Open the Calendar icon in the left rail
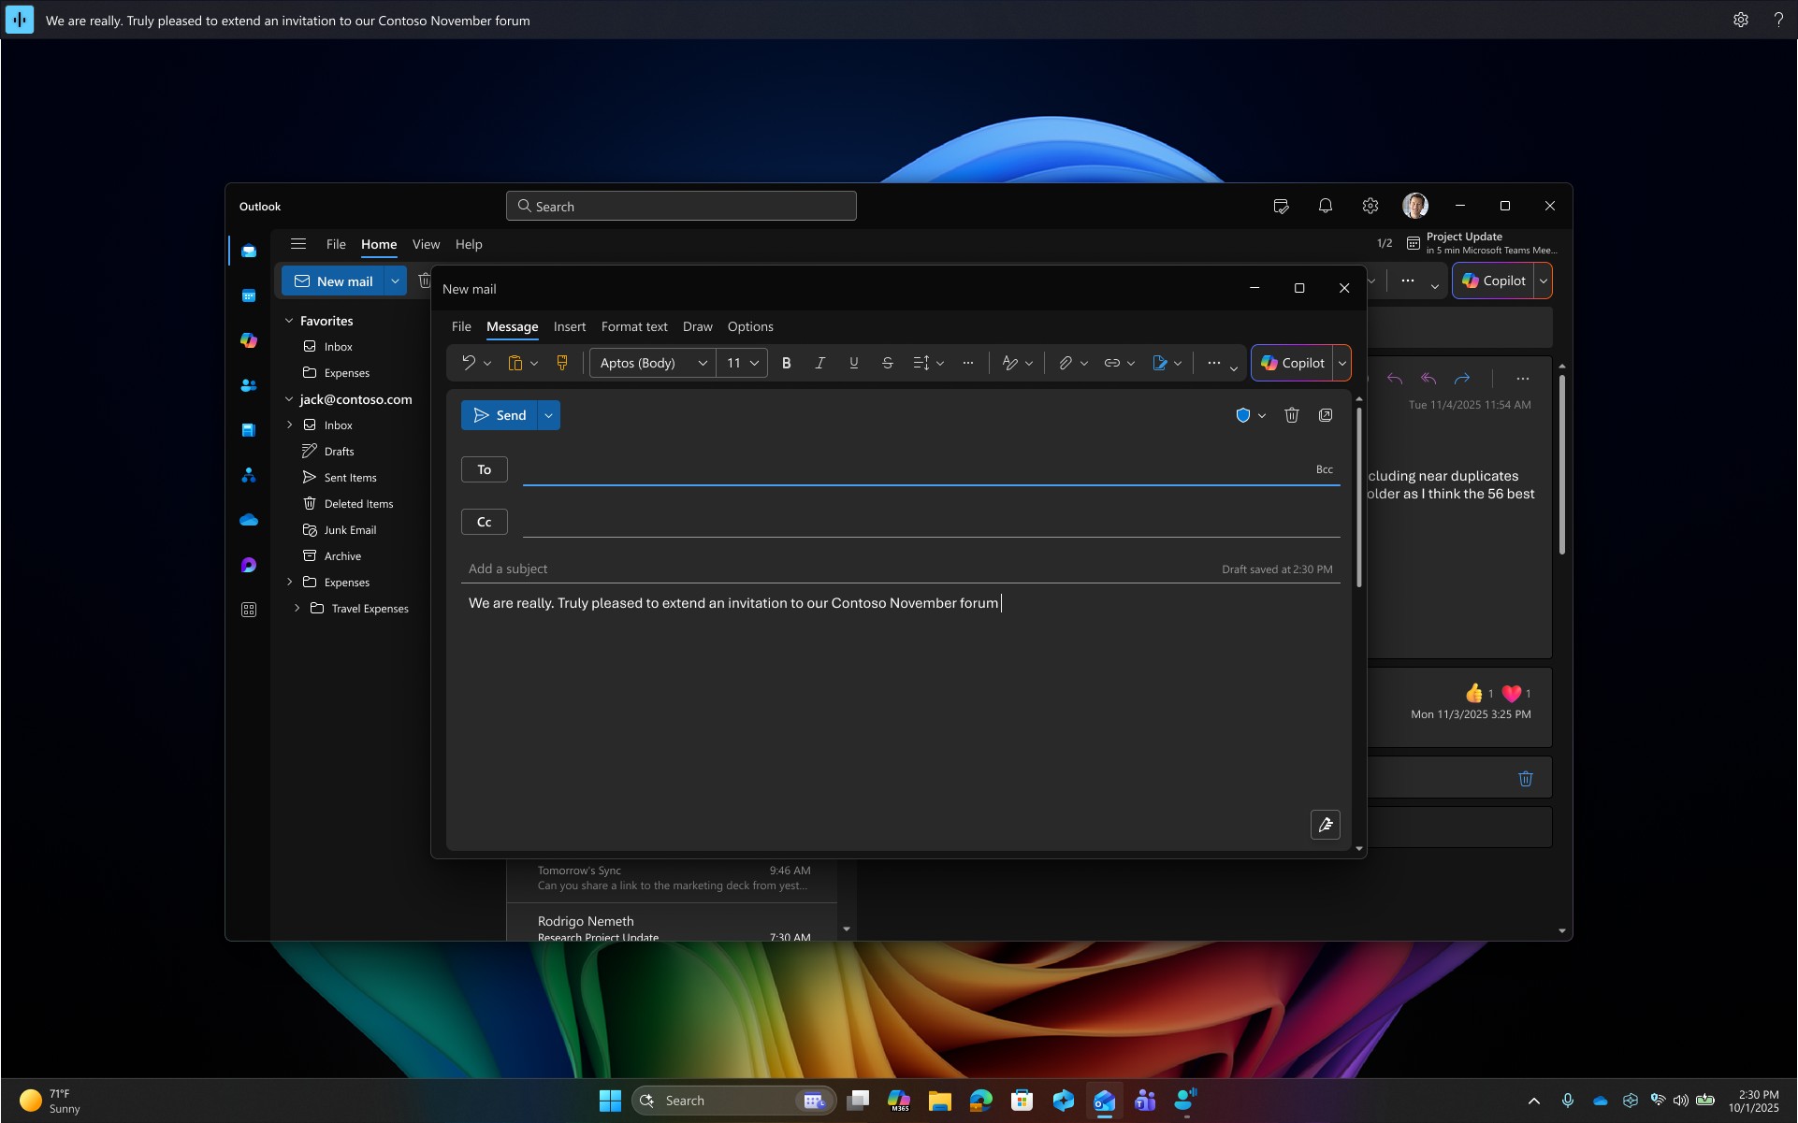The width and height of the screenshot is (1798, 1123). tap(249, 295)
